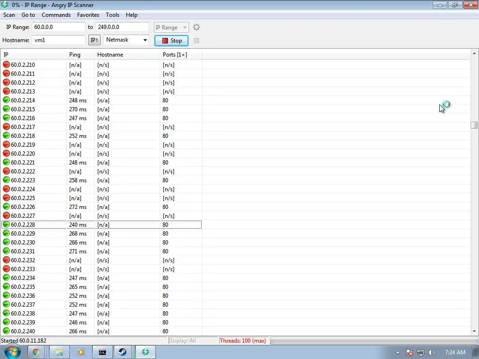Image resolution: width=479 pixels, height=359 pixels.
Task: Click the green status icon for 60.0.2.240
Action: 6,330
